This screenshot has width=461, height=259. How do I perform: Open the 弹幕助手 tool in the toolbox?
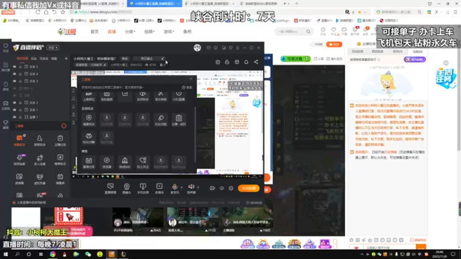point(20,140)
